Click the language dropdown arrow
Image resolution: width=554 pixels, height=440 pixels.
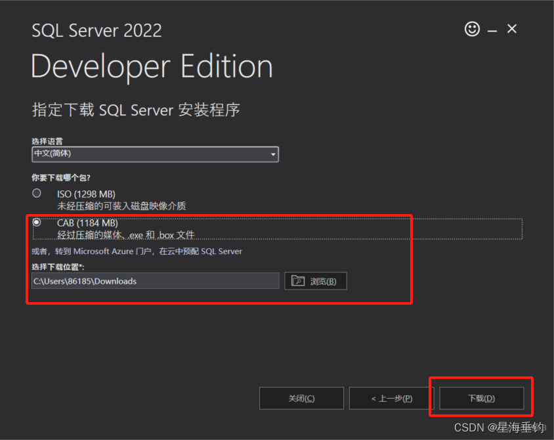point(273,154)
